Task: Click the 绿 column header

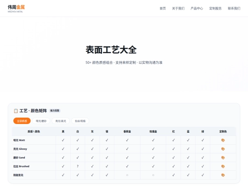Action: point(203,131)
